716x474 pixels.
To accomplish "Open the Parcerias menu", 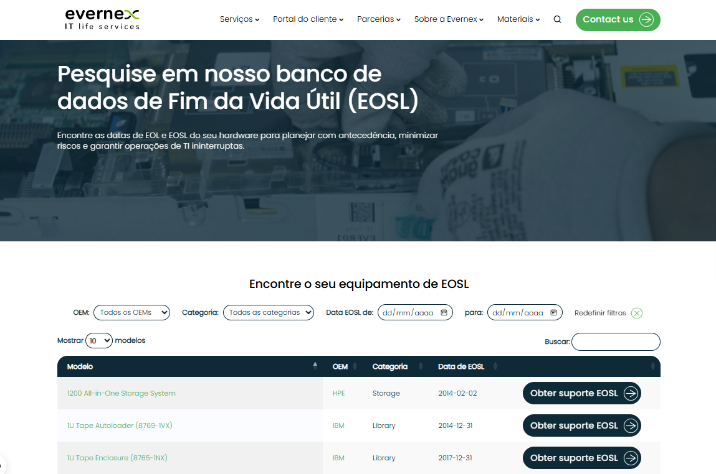I will click(378, 19).
